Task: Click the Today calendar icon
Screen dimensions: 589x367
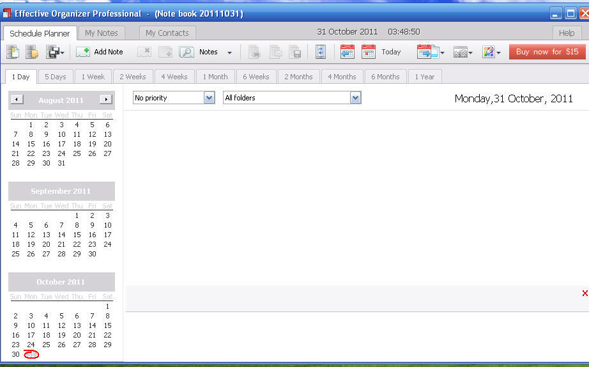Action: pyautogui.click(x=369, y=52)
